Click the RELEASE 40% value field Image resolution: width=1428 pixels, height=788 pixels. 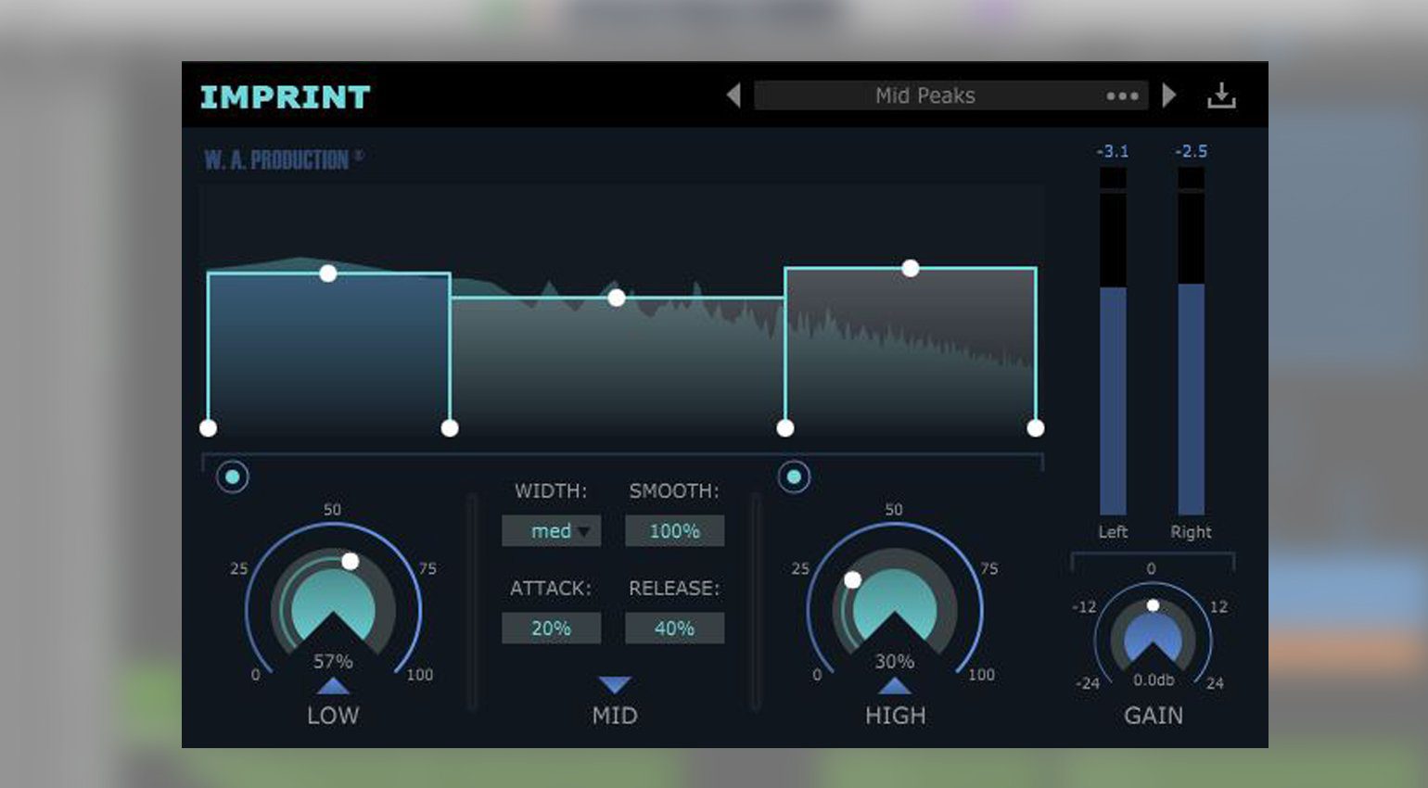tap(674, 629)
